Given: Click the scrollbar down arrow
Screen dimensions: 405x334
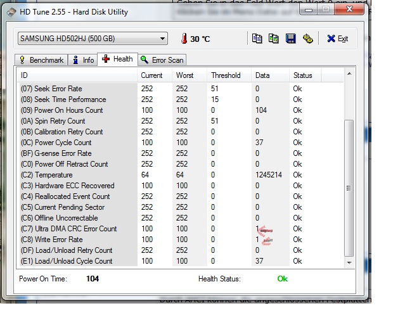Looking at the screenshot, I should 349,262.
